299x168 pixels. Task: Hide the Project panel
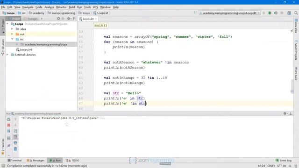(x=74, y=19)
